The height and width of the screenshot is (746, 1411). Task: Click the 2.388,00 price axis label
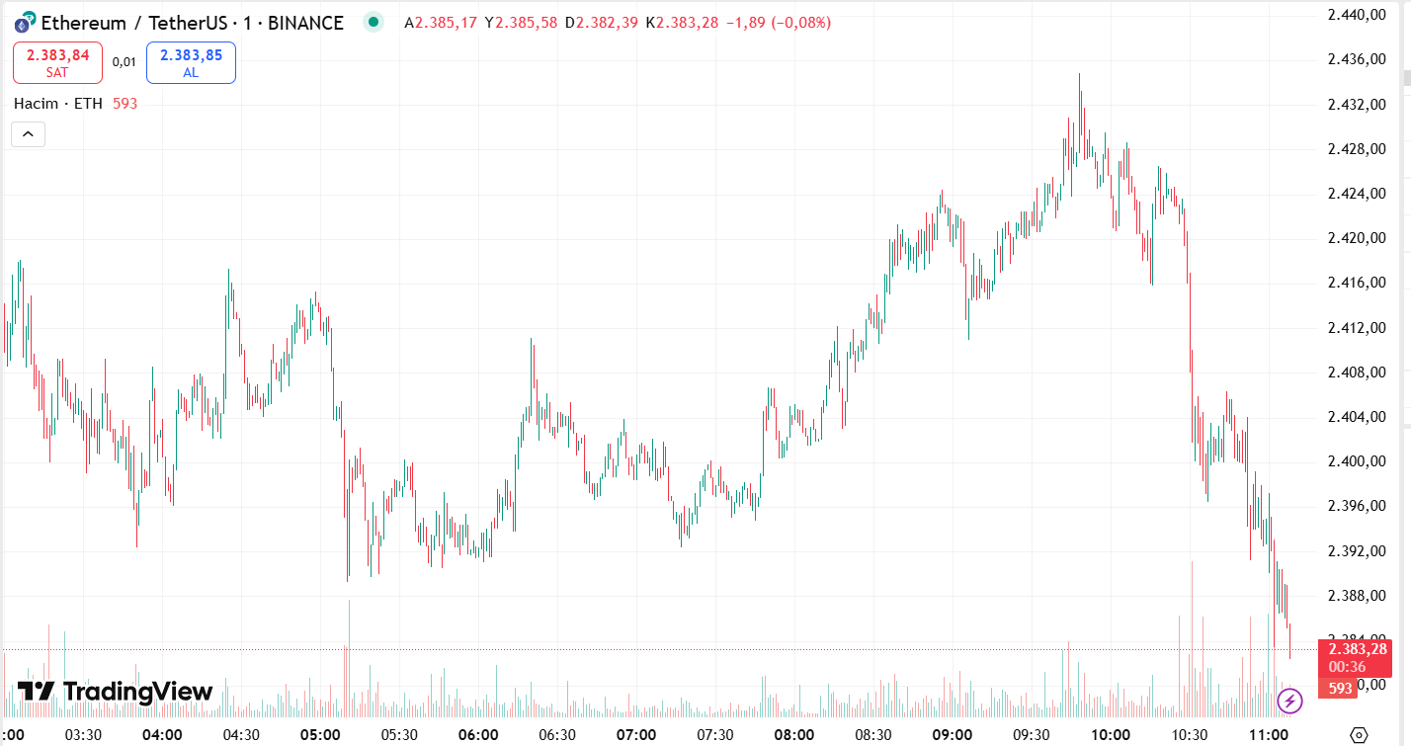[x=1357, y=595]
